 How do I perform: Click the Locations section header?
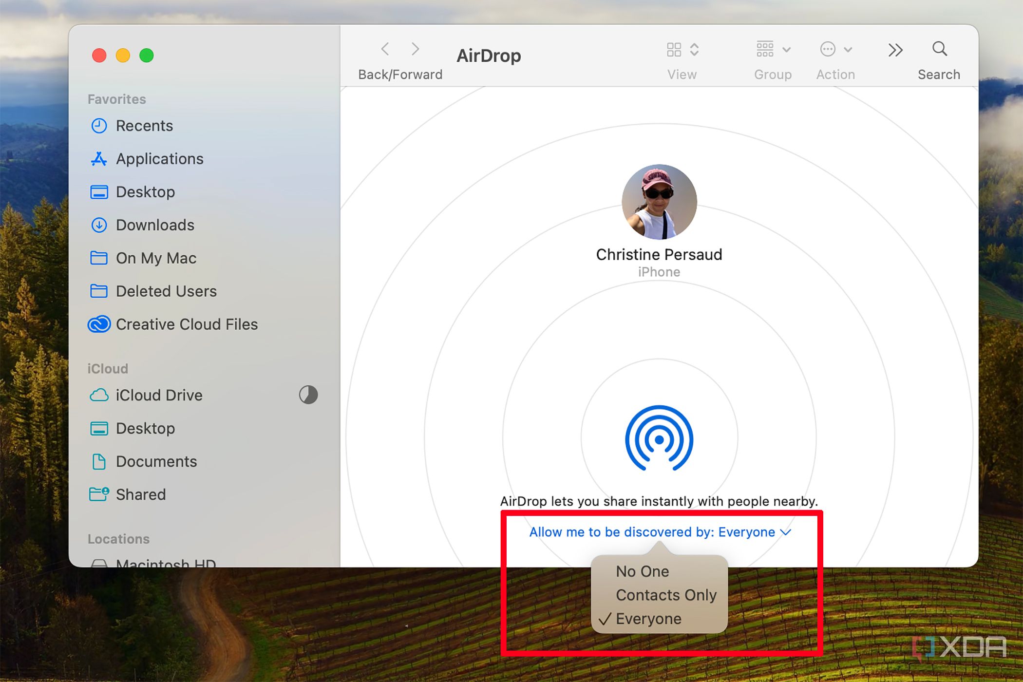coord(118,539)
